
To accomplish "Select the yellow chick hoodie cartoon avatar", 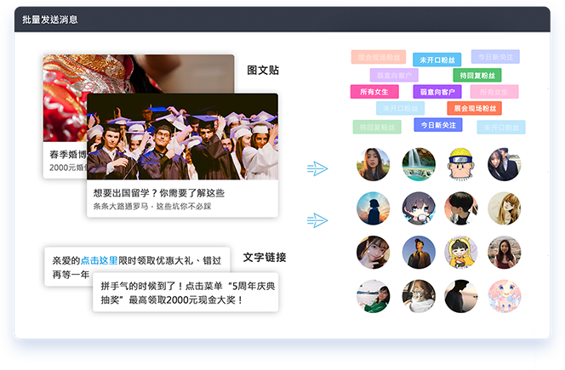I will pyautogui.click(x=460, y=253).
